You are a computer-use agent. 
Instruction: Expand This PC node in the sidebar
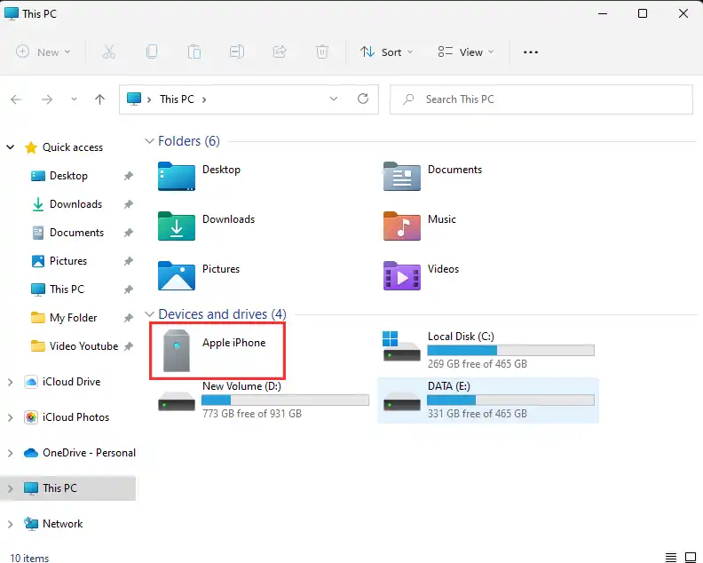click(x=10, y=488)
